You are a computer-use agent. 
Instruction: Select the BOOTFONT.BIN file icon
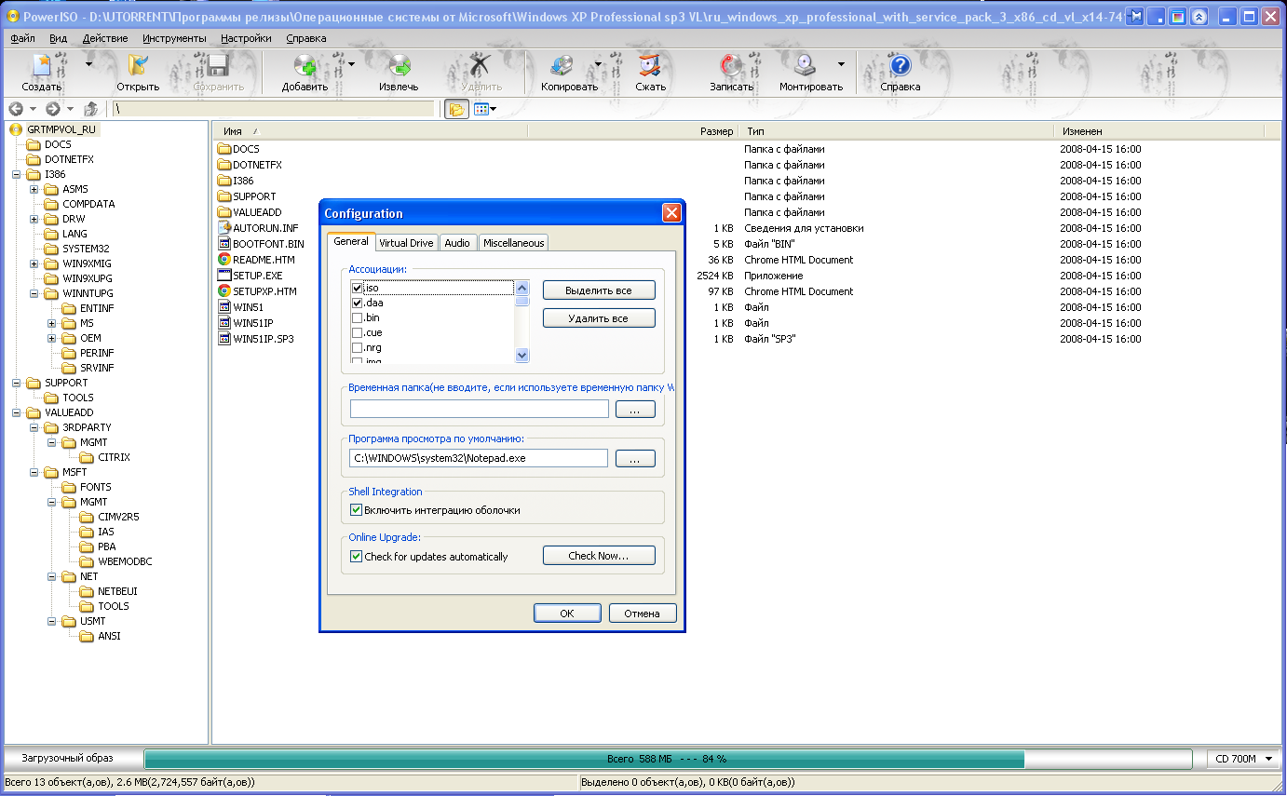tap(224, 244)
